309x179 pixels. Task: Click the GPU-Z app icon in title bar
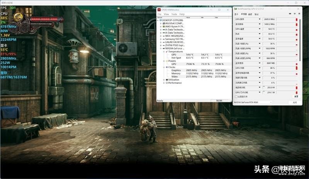(236, 9)
